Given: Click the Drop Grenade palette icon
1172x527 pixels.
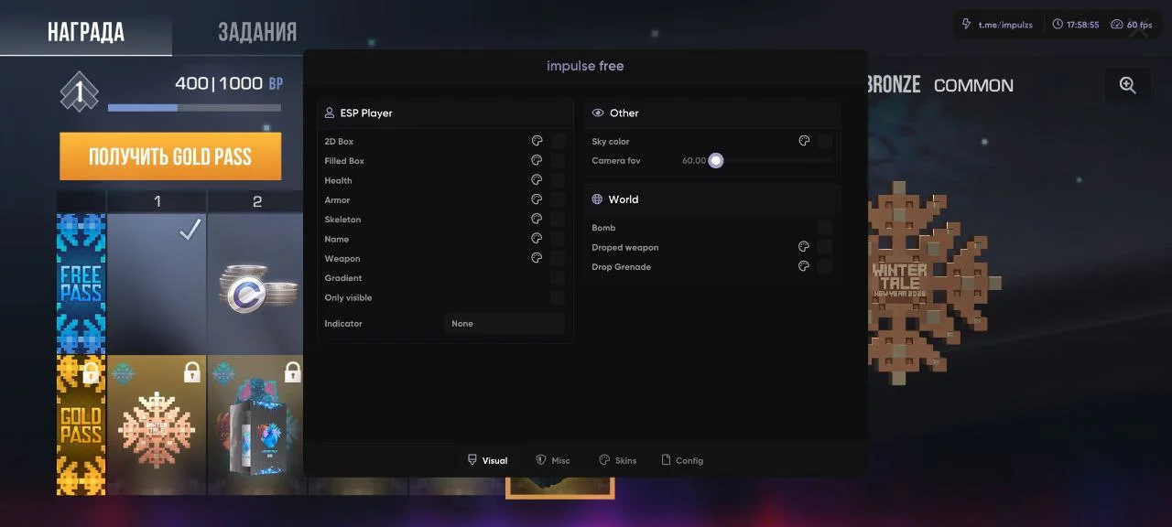Looking at the screenshot, I should (x=804, y=266).
